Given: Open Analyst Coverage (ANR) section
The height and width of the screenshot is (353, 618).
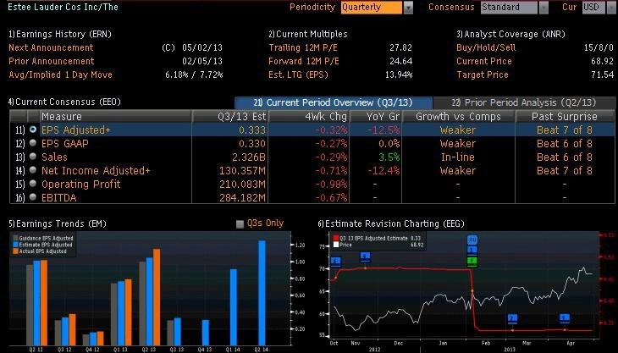Looking at the screenshot, I should tap(510, 34).
